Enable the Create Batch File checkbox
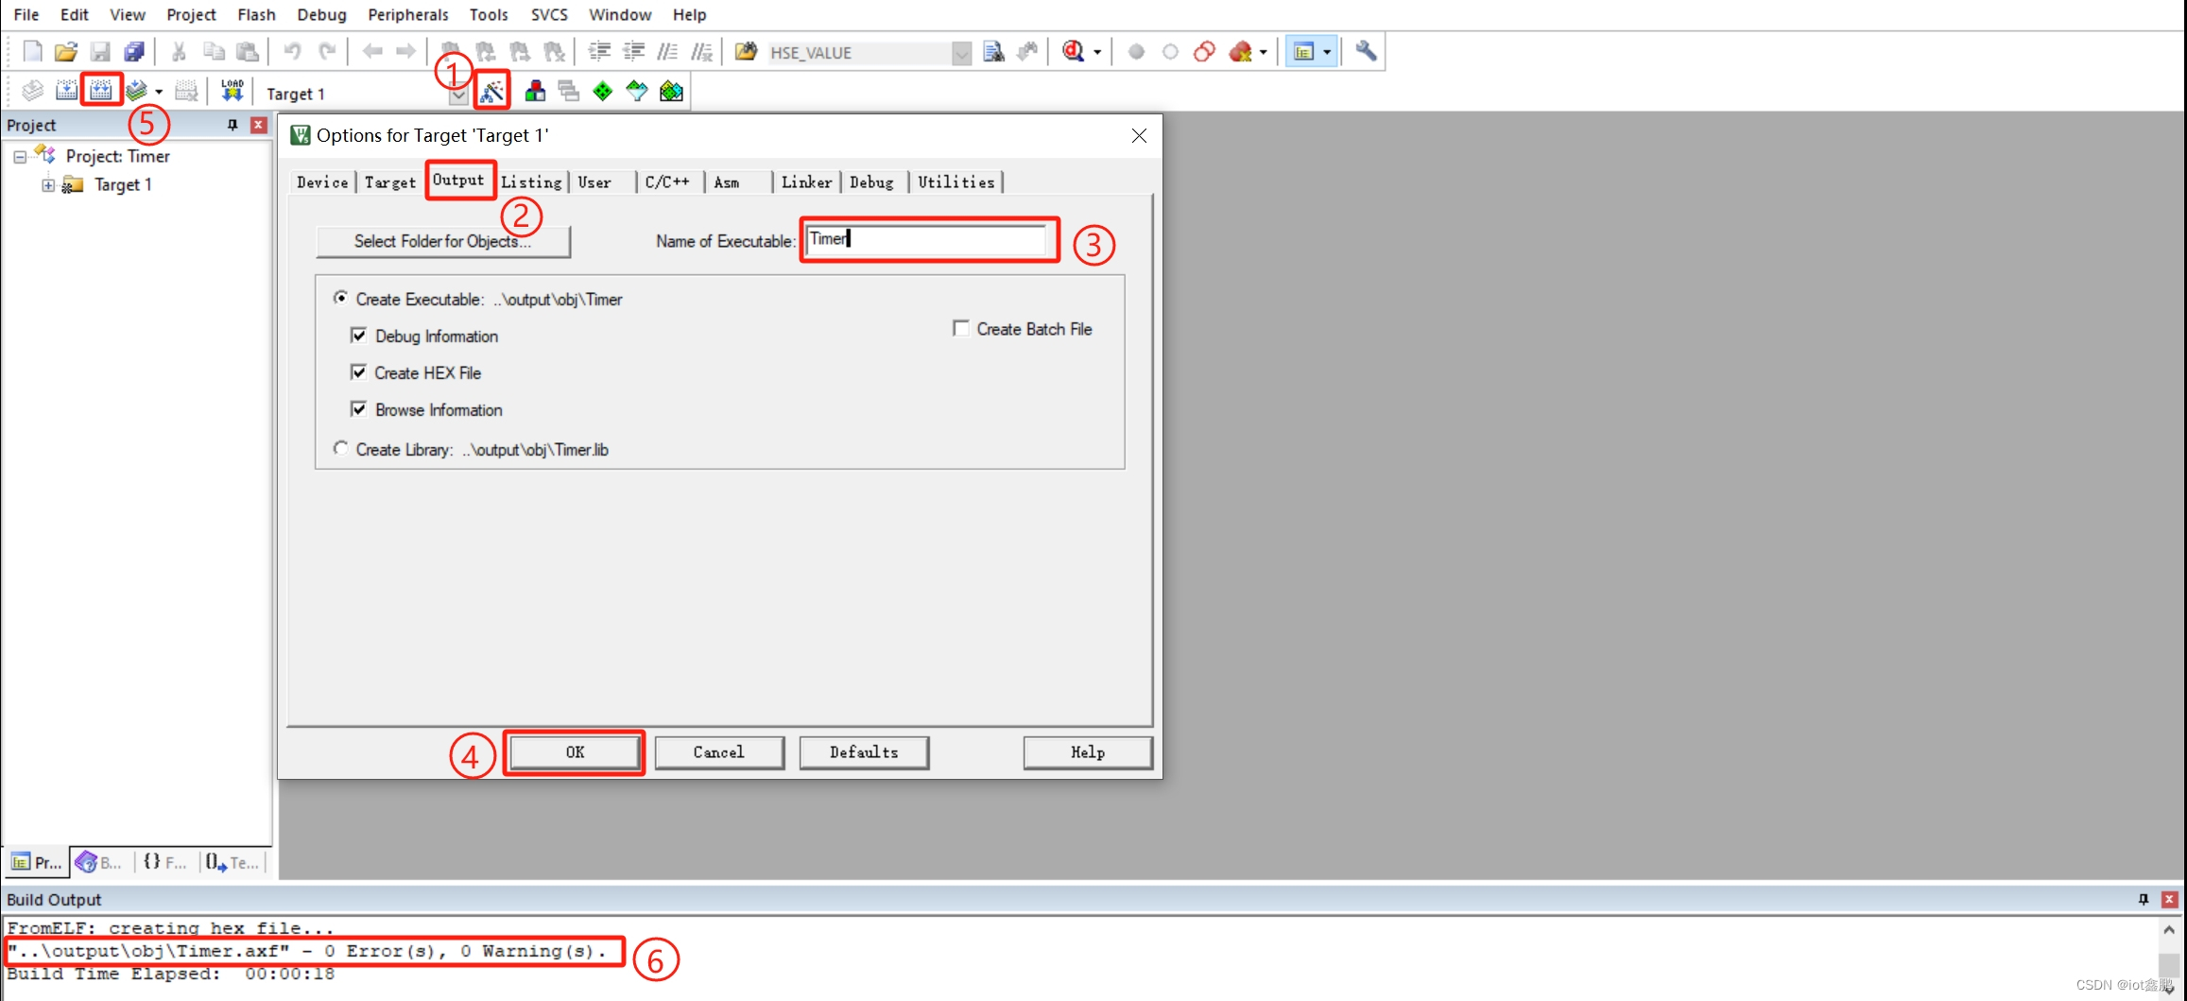2187x1001 pixels. [x=961, y=329]
